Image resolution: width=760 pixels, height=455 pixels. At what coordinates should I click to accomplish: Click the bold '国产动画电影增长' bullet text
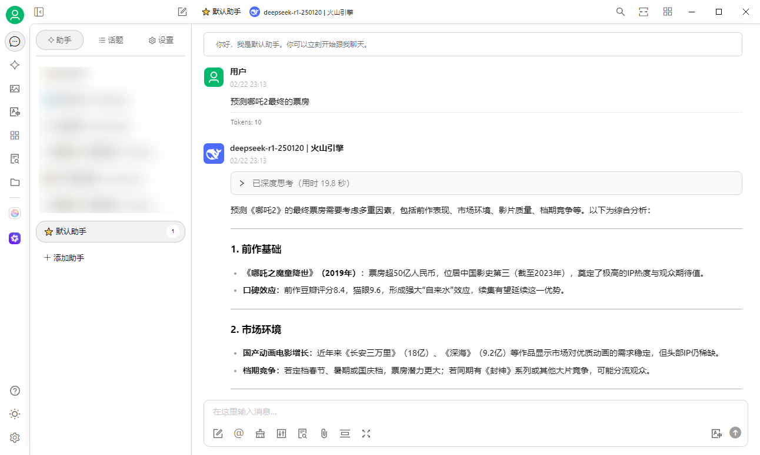point(276,353)
